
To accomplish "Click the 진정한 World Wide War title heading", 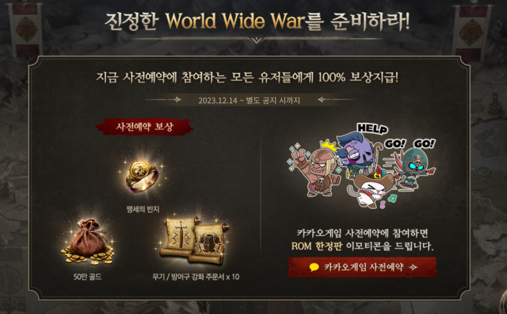I will (257, 22).
